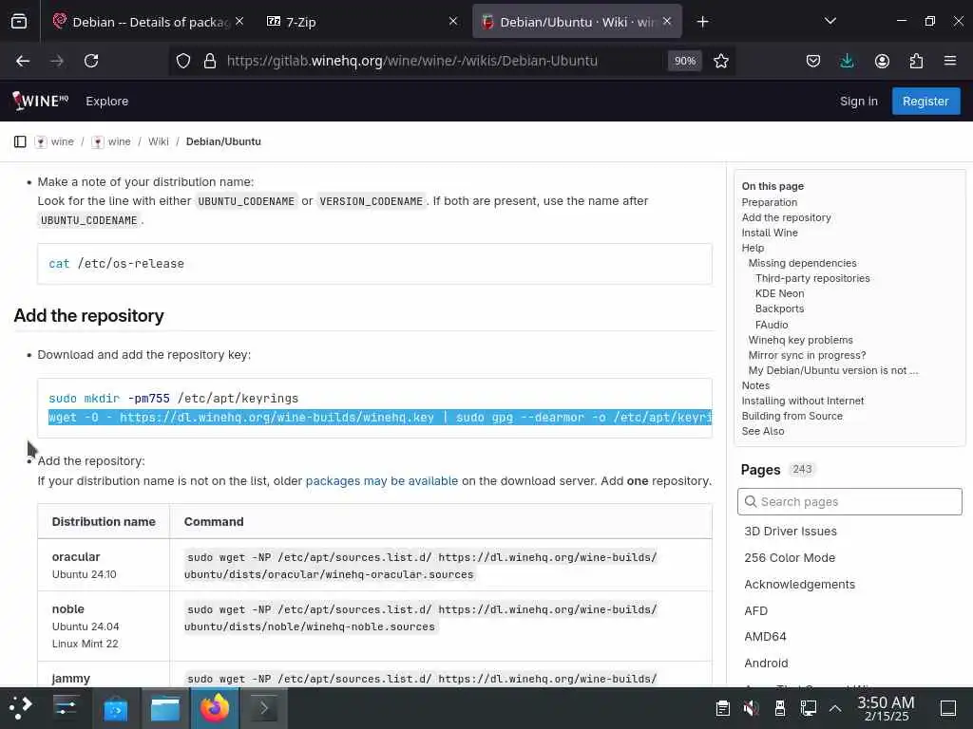This screenshot has width=973, height=729.
Task: Jump to Install Wine section
Action: pyautogui.click(x=770, y=233)
